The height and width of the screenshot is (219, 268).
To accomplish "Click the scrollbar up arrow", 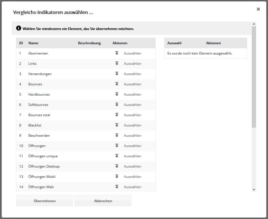I will [254, 24].
